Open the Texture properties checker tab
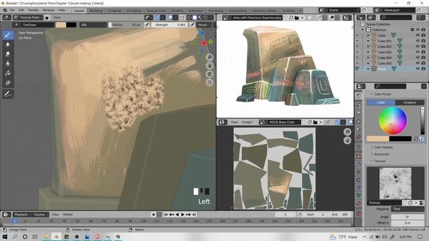The image size is (429, 241). click(359, 214)
